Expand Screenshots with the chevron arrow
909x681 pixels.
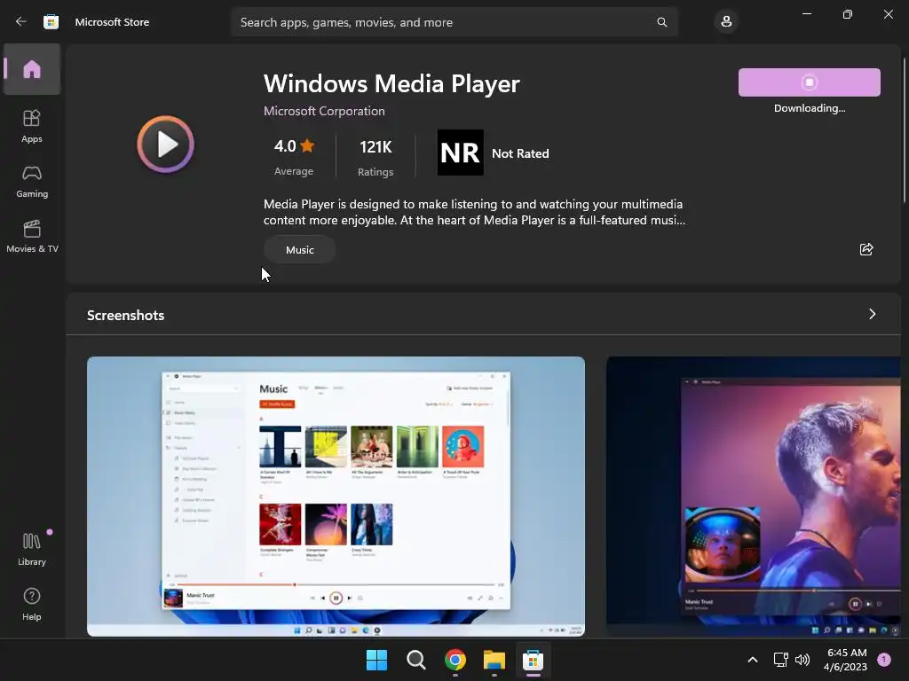872,314
